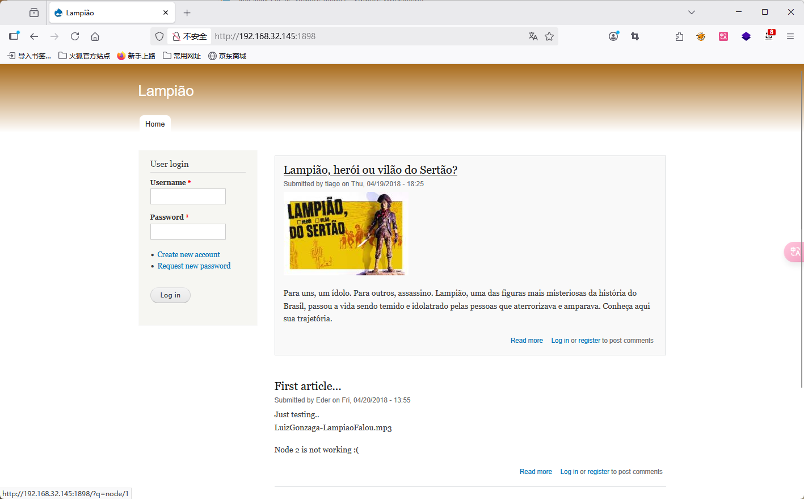Open the 导入书签 bookmark item
The width and height of the screenshot is (804, 499).
(x=29, y=56)
